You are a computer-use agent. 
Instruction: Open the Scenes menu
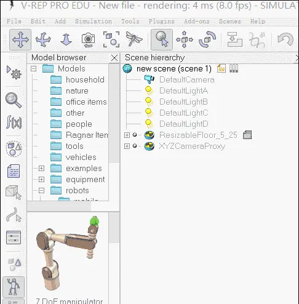point(229,22)
